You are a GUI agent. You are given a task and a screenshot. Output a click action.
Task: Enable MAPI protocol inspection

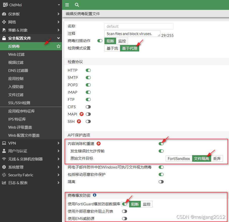point(88,114)
